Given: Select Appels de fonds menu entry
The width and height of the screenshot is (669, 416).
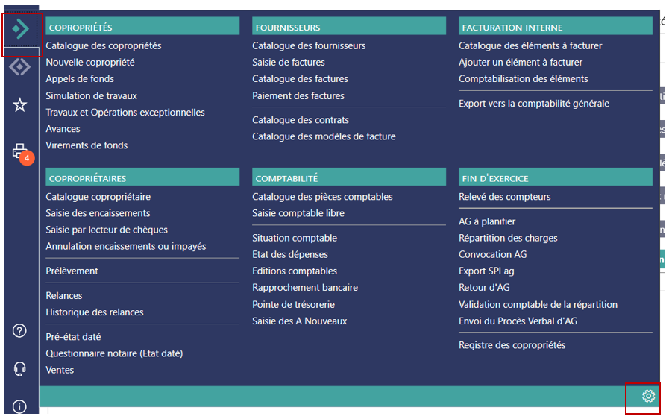Looking at the screenshot, I should pyautogui.click(x=80, y=79).
